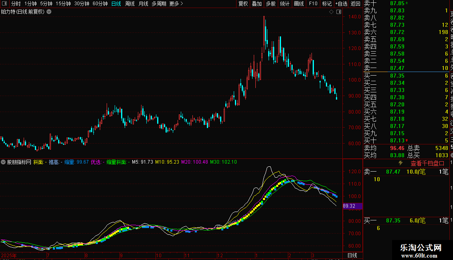Click the 标记 mark button
The height and width of the screenshot is (260, 453).
click(327, 4)
